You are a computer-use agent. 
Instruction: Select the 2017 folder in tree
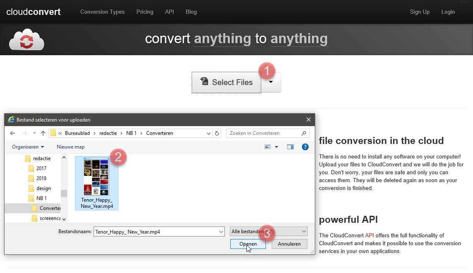[38, 168]
